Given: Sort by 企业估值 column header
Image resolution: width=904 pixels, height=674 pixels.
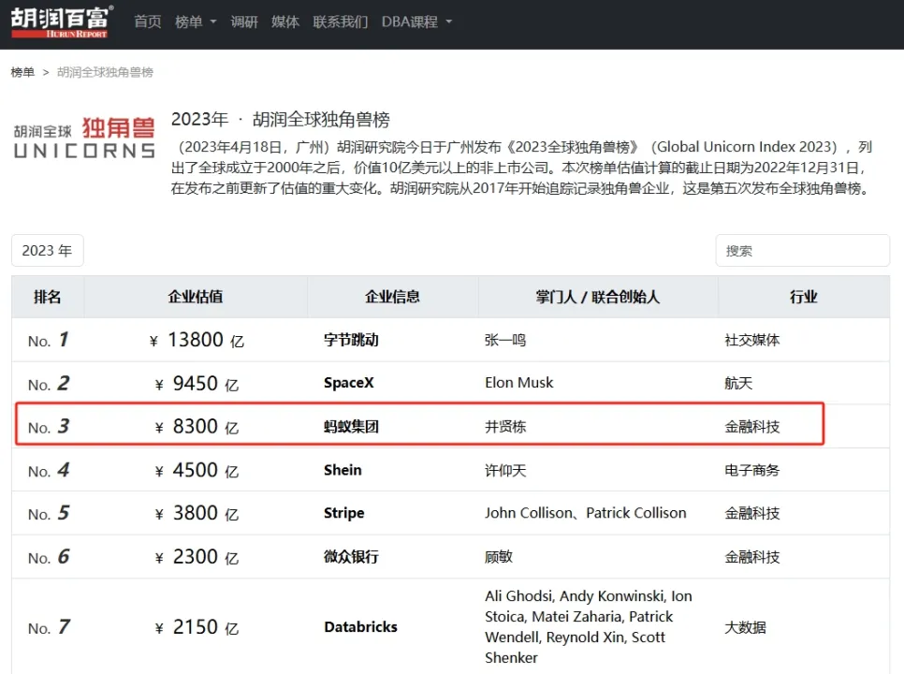Looking at the screenshot, I should click(x=196, y=297).
